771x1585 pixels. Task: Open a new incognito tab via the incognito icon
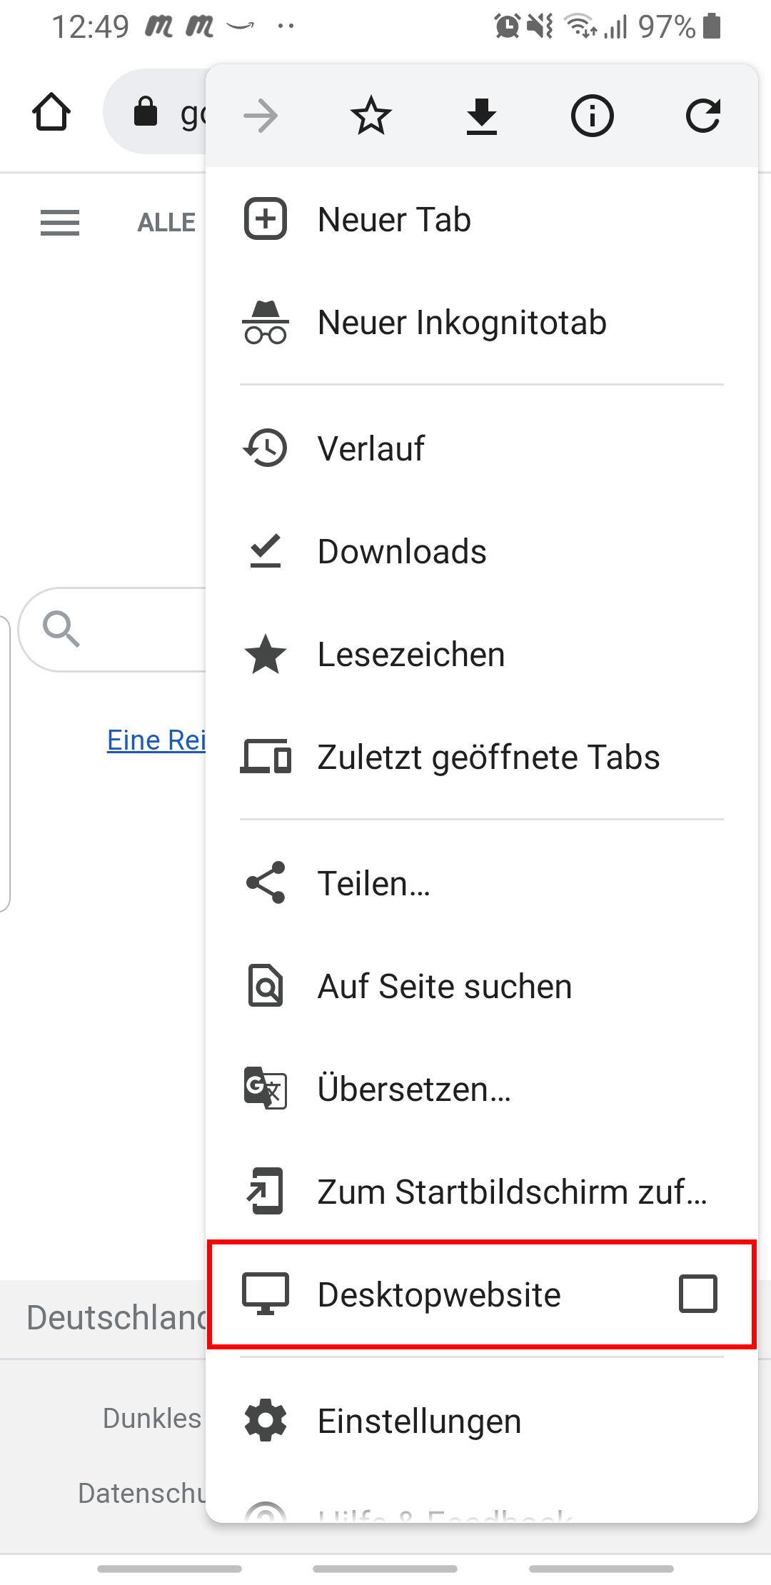coord(266,322)
